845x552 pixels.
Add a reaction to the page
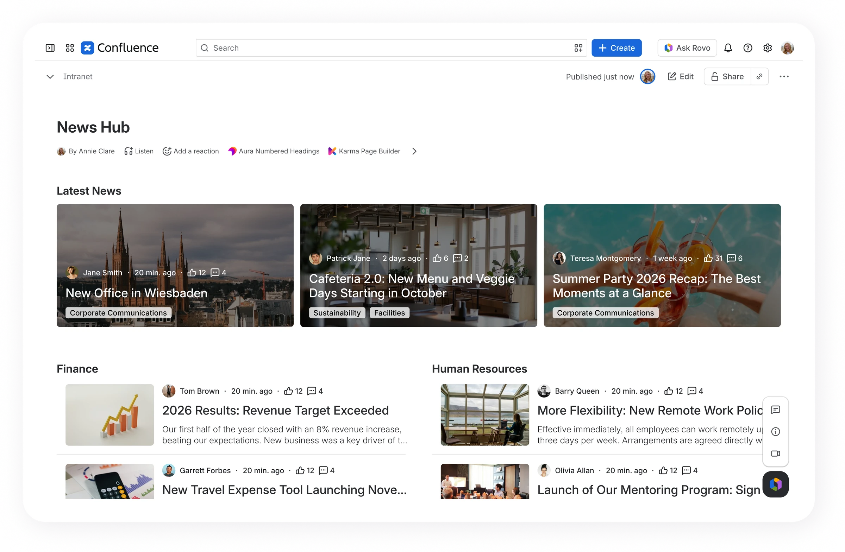pos(191,151)
